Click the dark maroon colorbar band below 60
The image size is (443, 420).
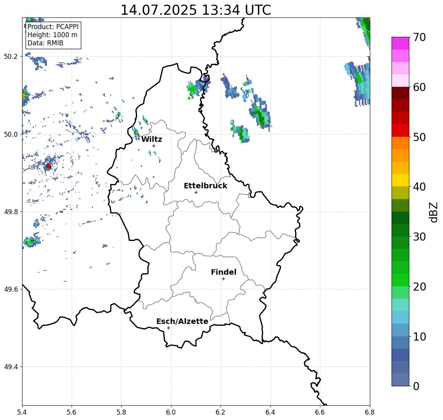400,93
